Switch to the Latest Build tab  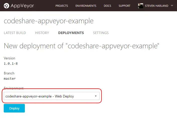click(15, 33)
